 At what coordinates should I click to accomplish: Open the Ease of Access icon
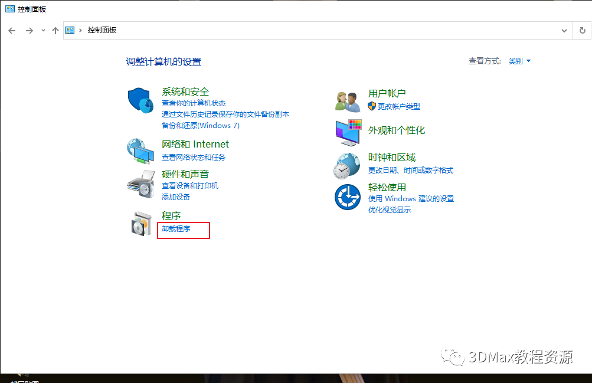tap(348, 197)
